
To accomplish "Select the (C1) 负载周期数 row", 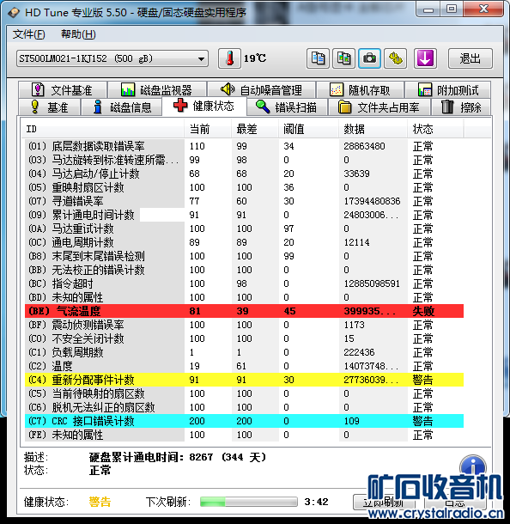I will click(x=244, y=352).
